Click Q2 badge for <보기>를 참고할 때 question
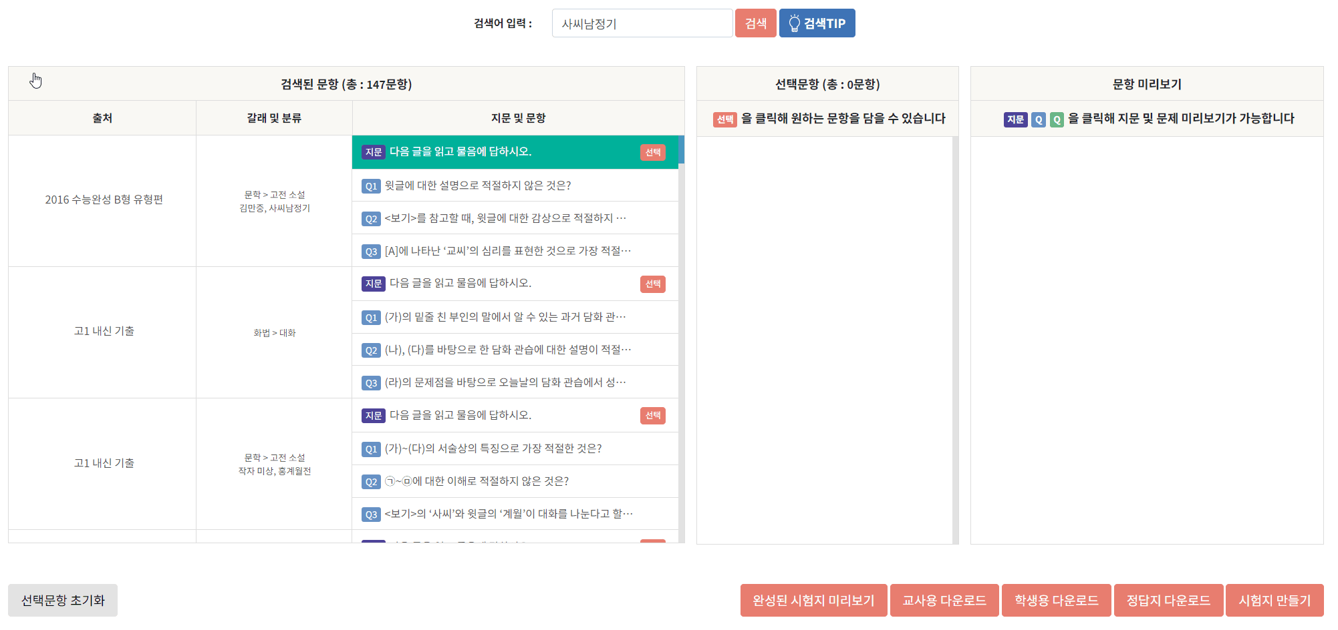Image resolution: width=1338 pixels, height=630 pixels. 371,219
